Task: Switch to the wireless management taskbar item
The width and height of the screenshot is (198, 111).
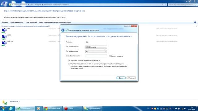Action: coord(93,109)
